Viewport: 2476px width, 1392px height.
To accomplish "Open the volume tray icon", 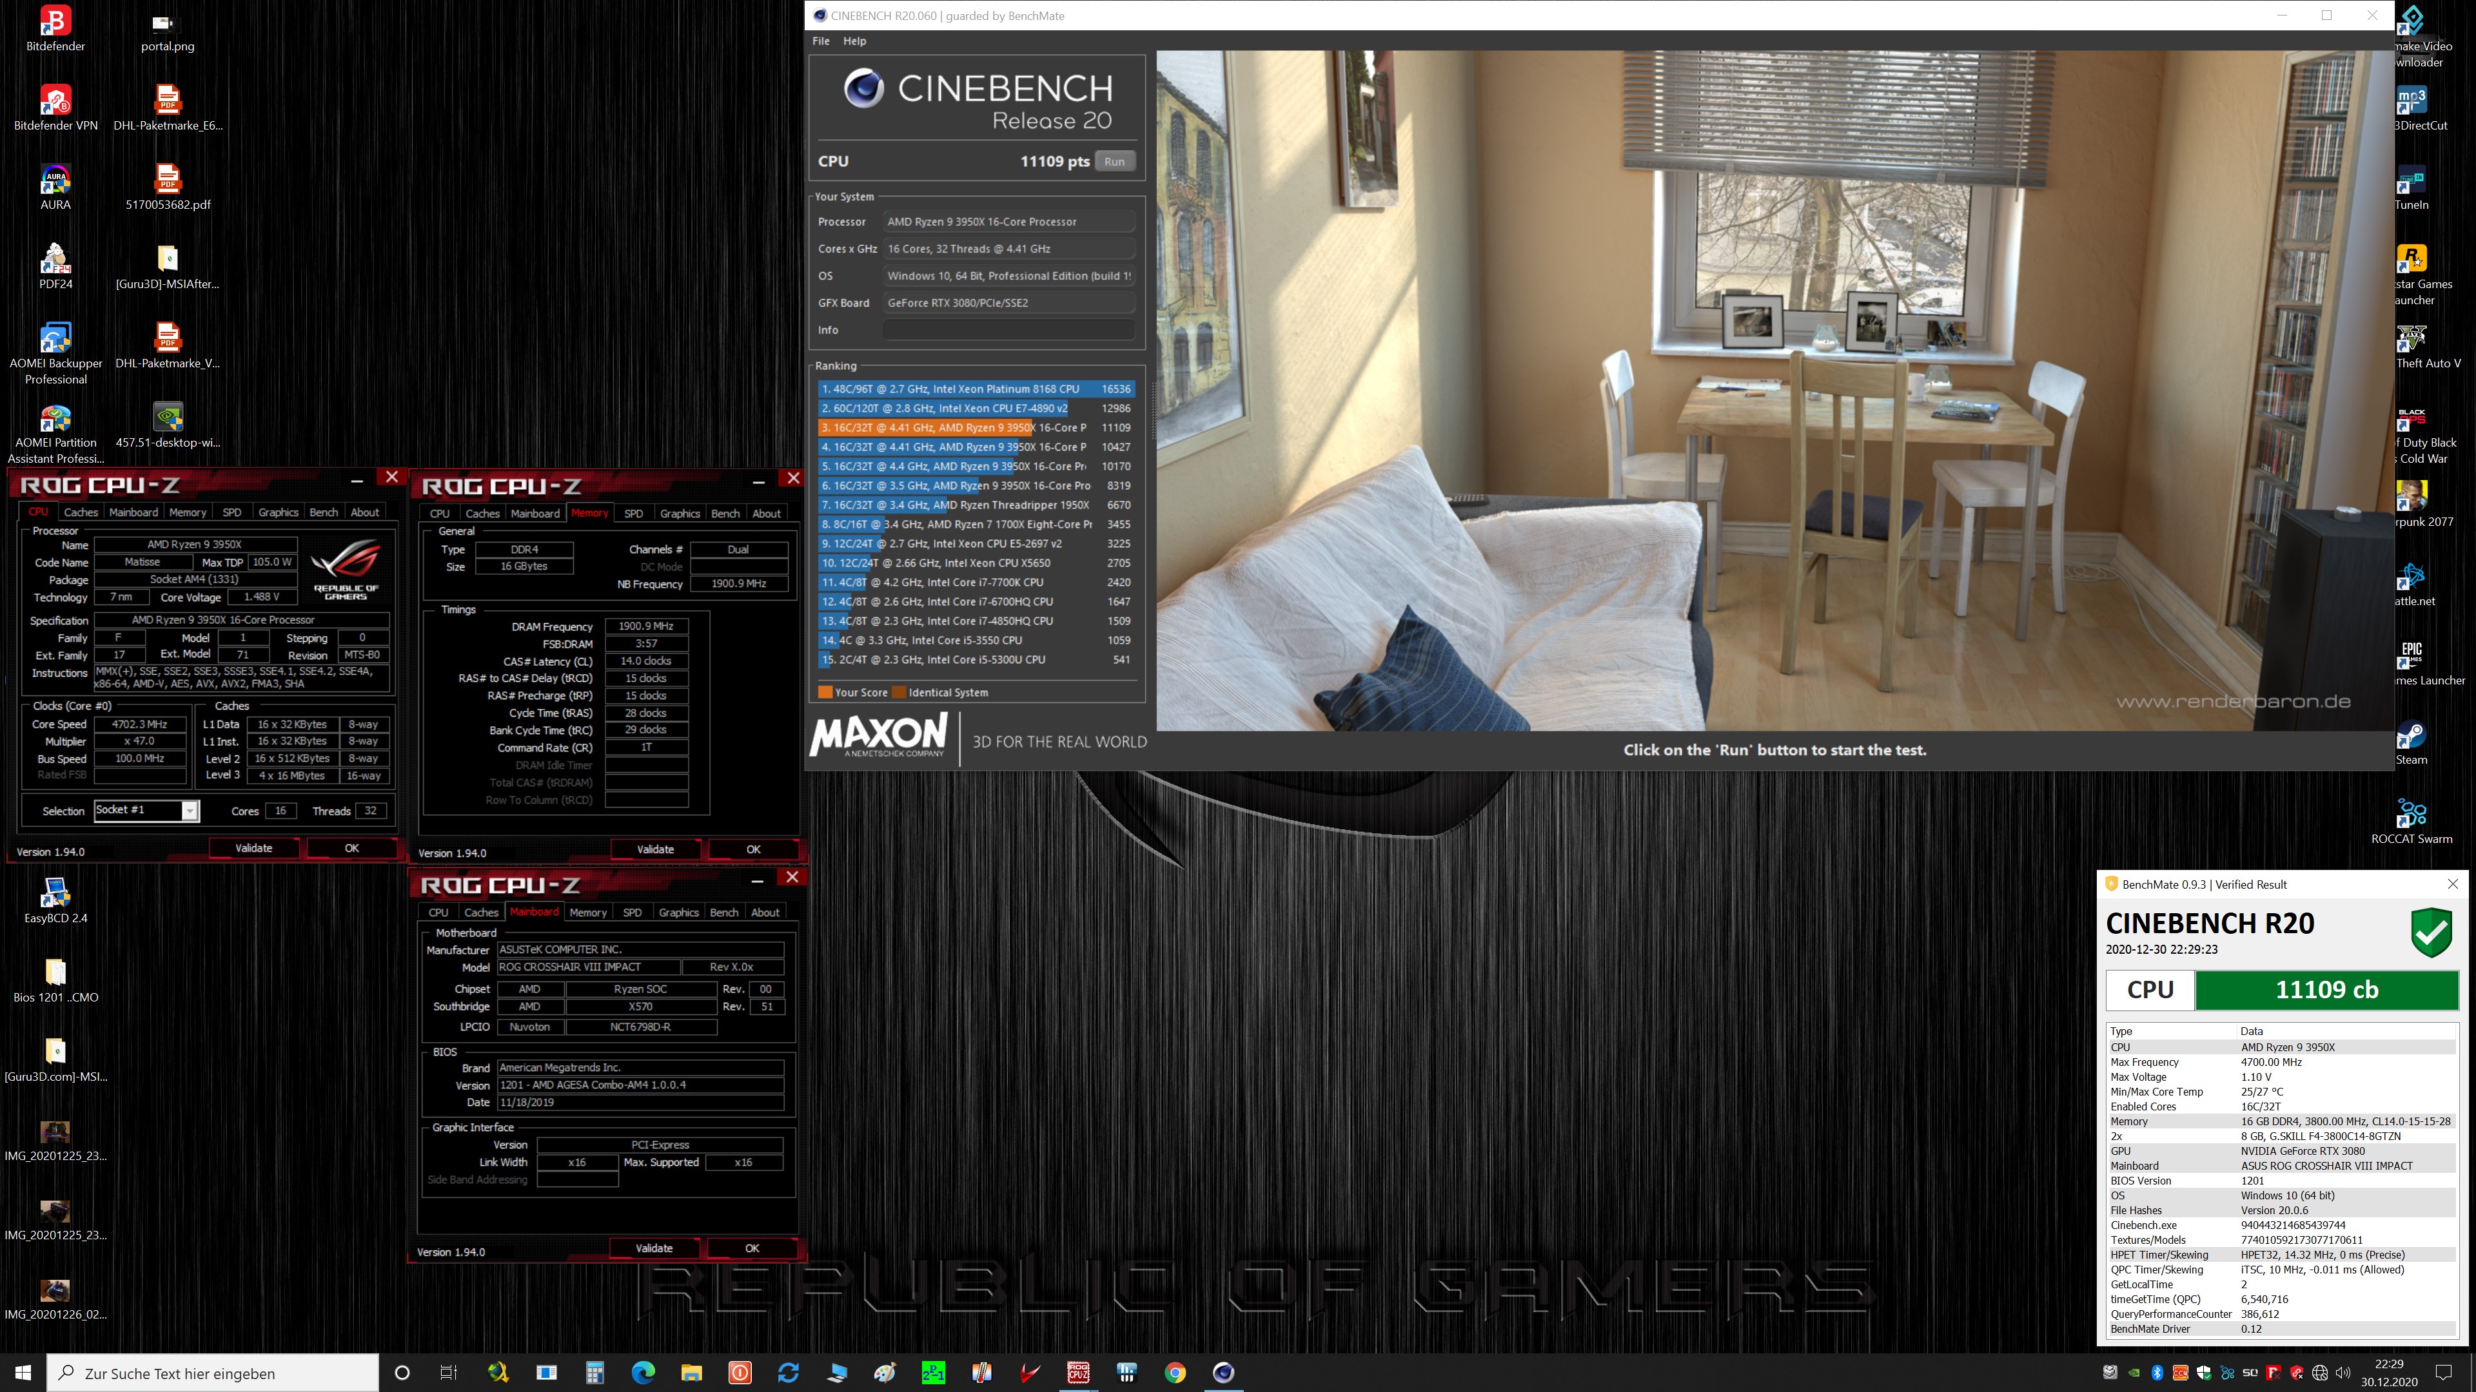I will tap(2343, 1372).
